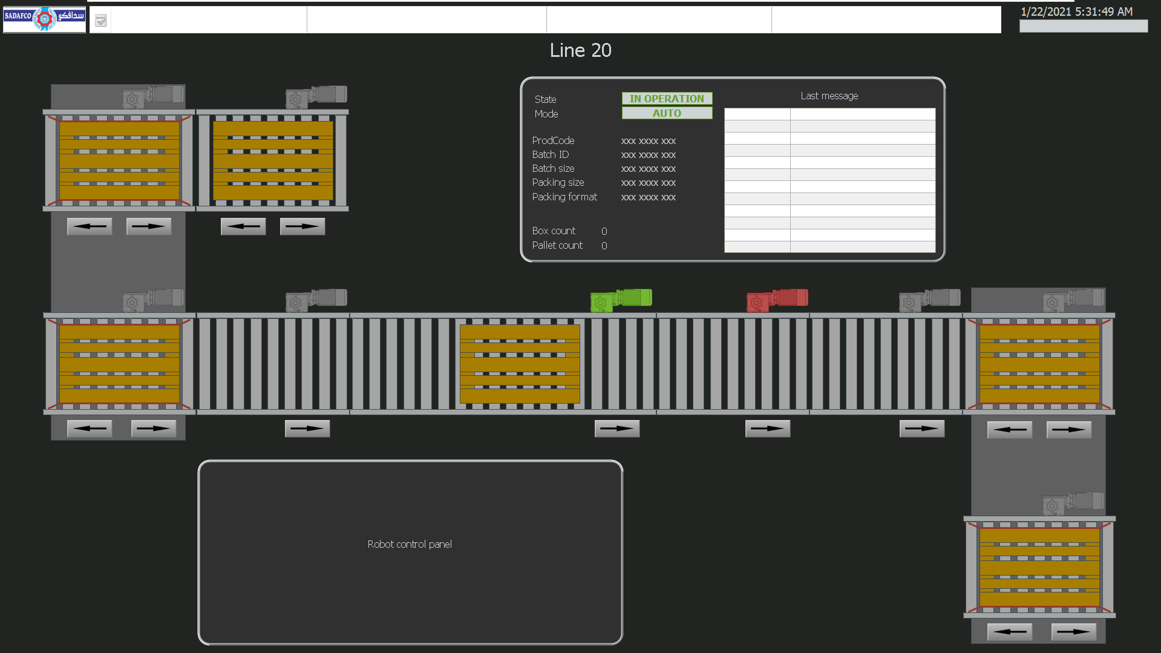Select the gray motor above the bottom-right pallet station
The width and height of the screenshot is (1161, 653).
1073,504
